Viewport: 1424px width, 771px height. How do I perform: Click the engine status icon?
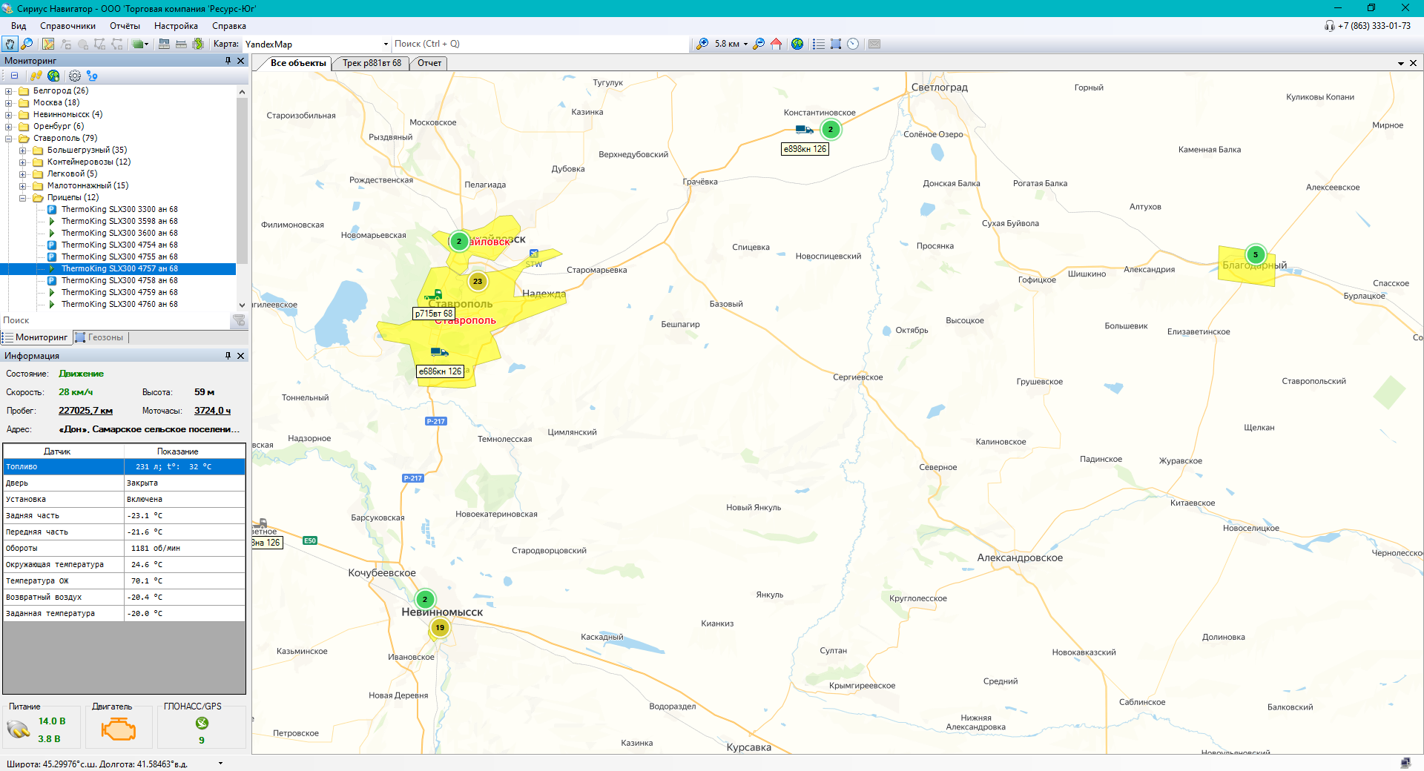pyautogui.click(x=118, y=729)
